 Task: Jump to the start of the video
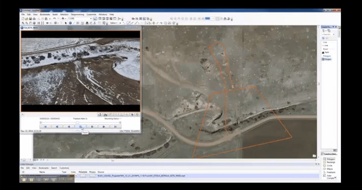pos(45,127)
